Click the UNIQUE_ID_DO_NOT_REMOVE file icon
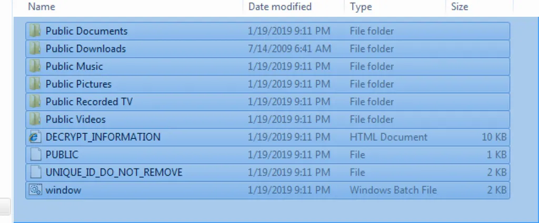Screen dimensions: 539x223 click(x=35, y=173)
